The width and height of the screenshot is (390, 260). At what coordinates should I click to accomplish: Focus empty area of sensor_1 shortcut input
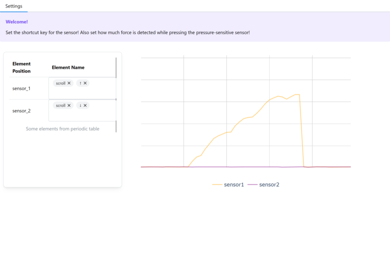81,93
